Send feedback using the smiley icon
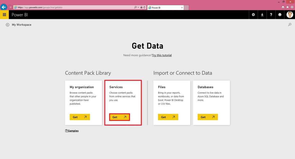Screen dimensions: 295x159 [x=280, y=15]
